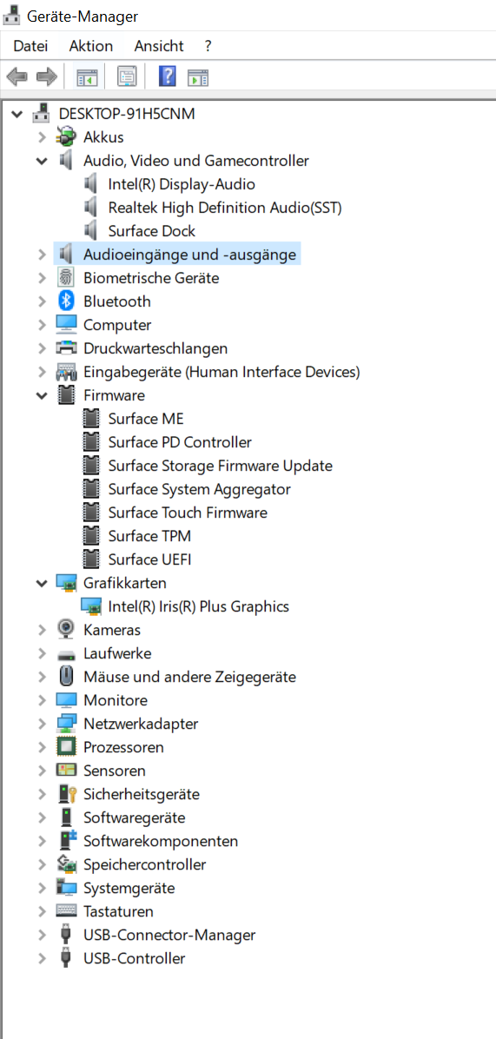Viewport: 496px width, 1039px height.
Task: Click the Forward arrow toolbar icon
Action: click(x=46, y=76)
